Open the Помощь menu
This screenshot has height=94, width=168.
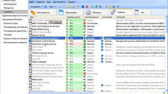tap(71, 2)
